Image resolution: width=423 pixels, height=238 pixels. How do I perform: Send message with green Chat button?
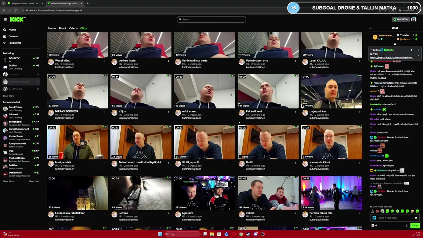tap(415, 226)
